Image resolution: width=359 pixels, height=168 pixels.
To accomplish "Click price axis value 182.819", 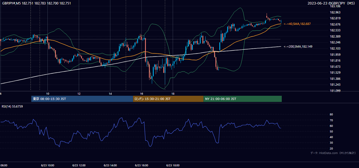I will click(x=335, y=18).
